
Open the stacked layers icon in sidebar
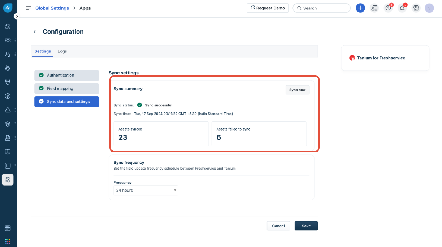(x=8, y=124)
